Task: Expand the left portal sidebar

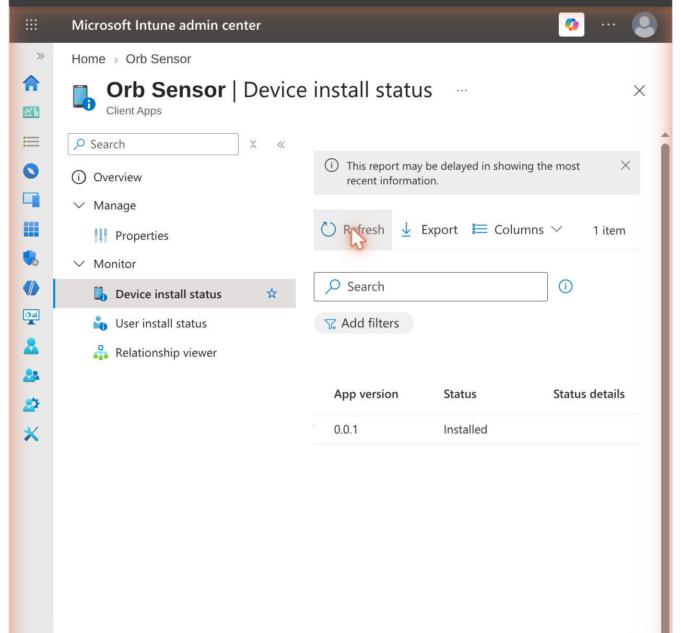Action: [41, 56]
